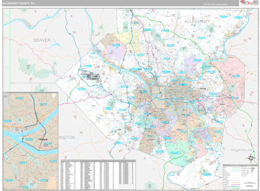The width and height of the screenshot is (260, 191).
Task: Click the ZIP code 15106 label
Action: tap(123, 110)
